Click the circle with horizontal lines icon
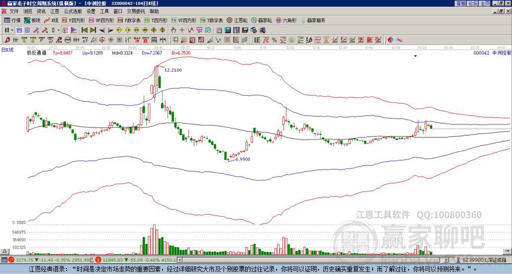Screen dimensions: 512x274 coord(67,40)
